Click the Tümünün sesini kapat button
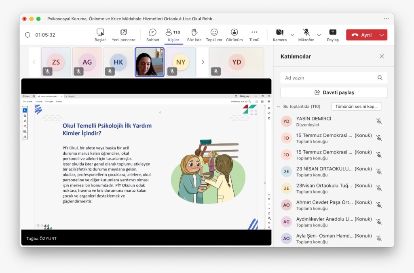 [x=356, y=107]
